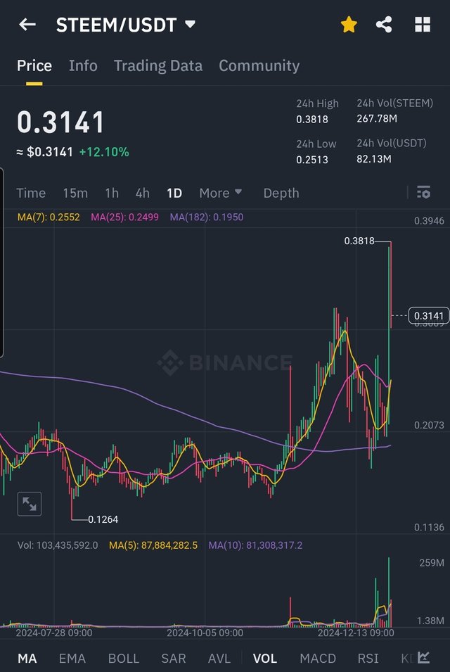Click the volume MA(10): 81,308,317.2 label
450x672 pixels.
tap(255, 545)
